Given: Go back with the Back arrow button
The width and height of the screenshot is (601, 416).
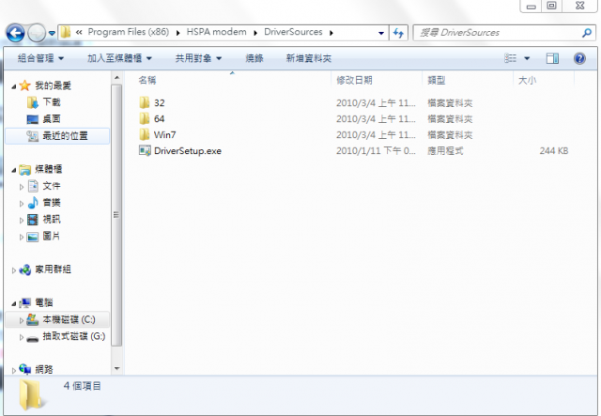Looking at the screenshot, I should (x=15, y=34).
